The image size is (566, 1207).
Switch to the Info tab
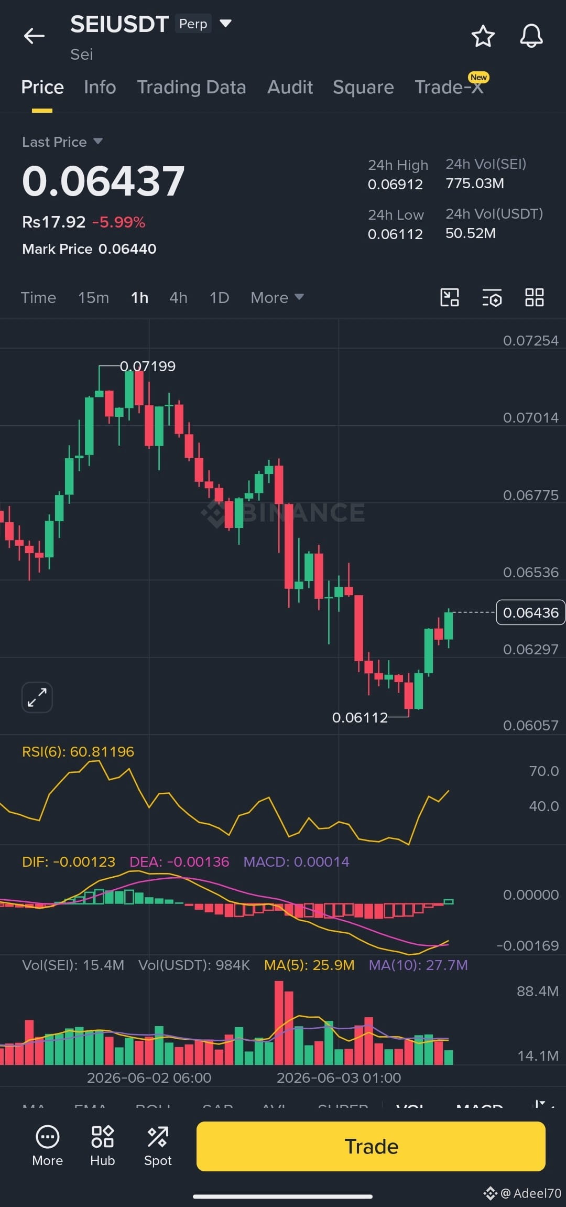pos(100,87)
